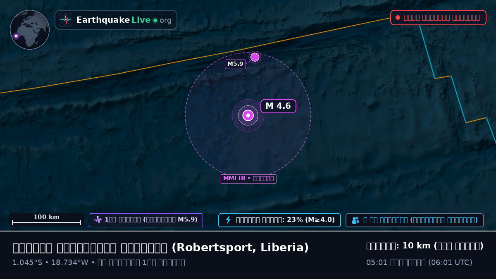Click the people icon
The height and width of the screenshot is (279, 496).
355,220
